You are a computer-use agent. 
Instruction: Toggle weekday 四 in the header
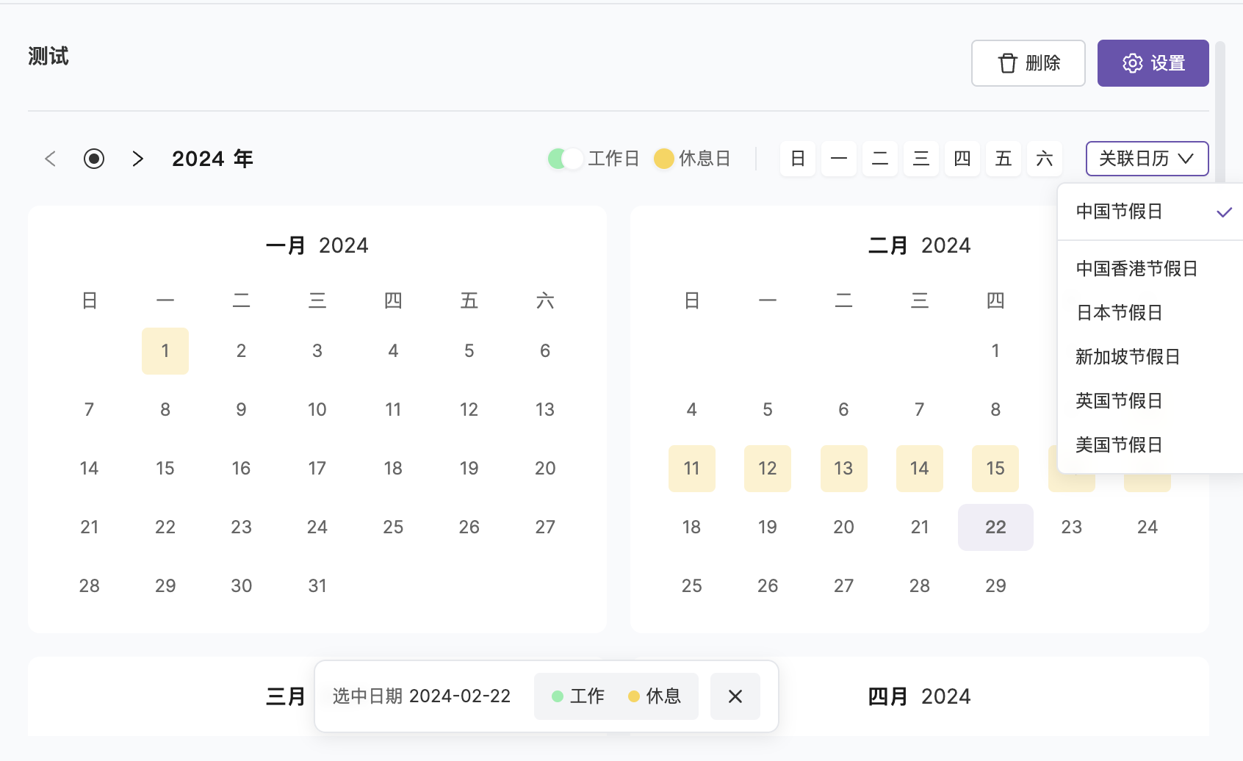tap(962, 159)
